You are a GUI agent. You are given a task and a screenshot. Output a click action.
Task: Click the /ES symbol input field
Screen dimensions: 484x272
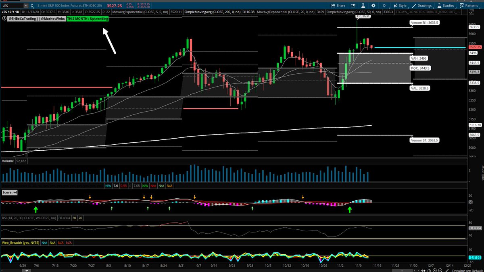pos(15,6)
